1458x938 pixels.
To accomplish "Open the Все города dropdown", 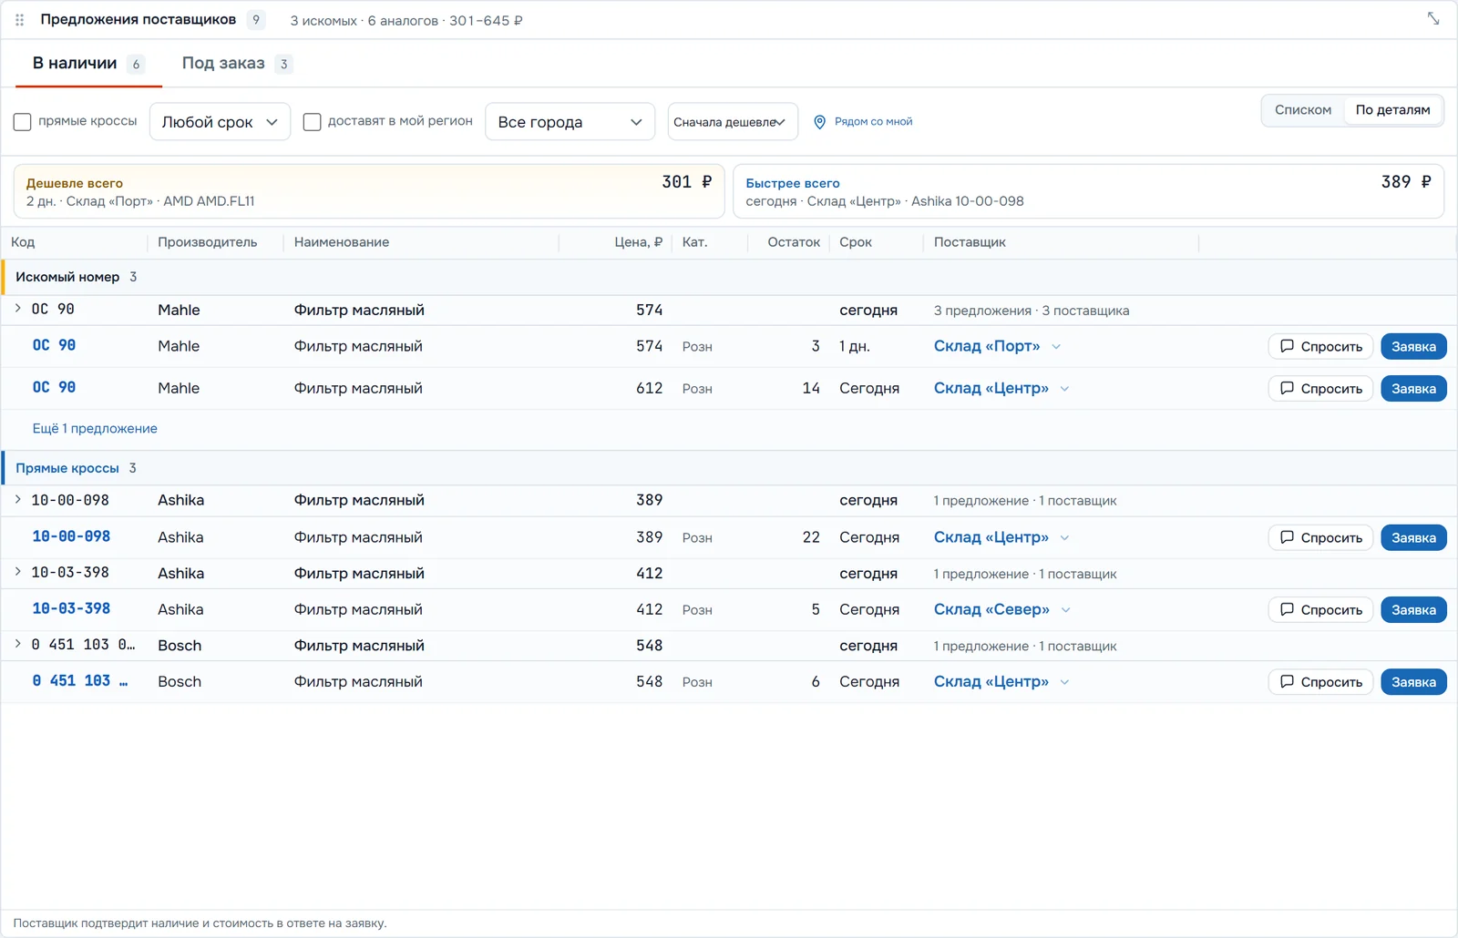I will coord(570,122).
